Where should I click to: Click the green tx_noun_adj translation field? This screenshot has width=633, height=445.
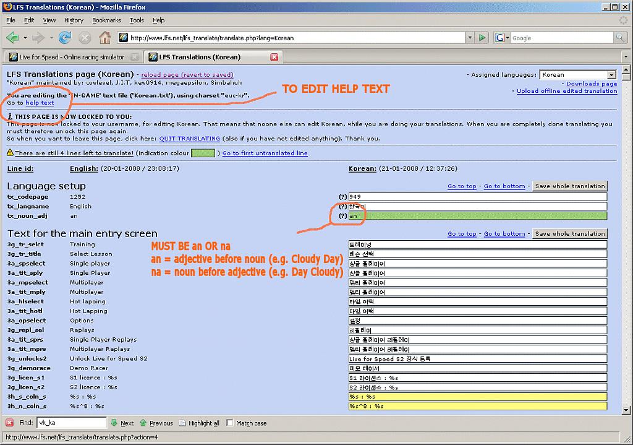(478, 216)
